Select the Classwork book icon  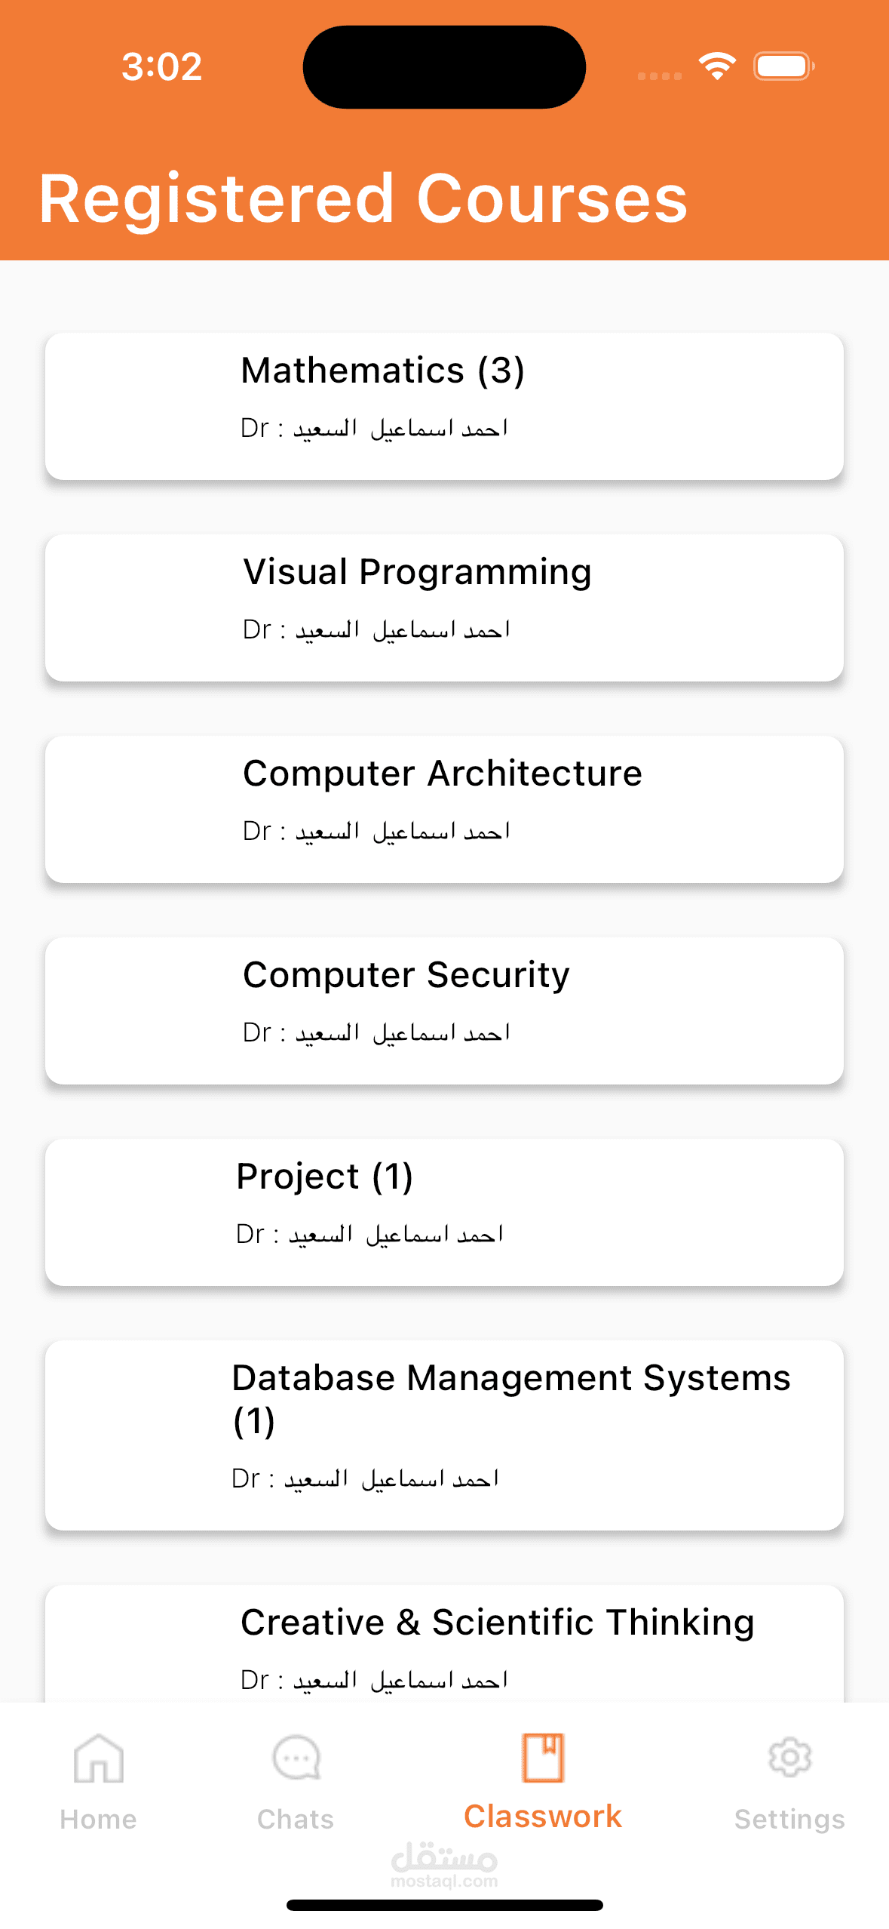pyautogui.click(x=543, y=1758)
